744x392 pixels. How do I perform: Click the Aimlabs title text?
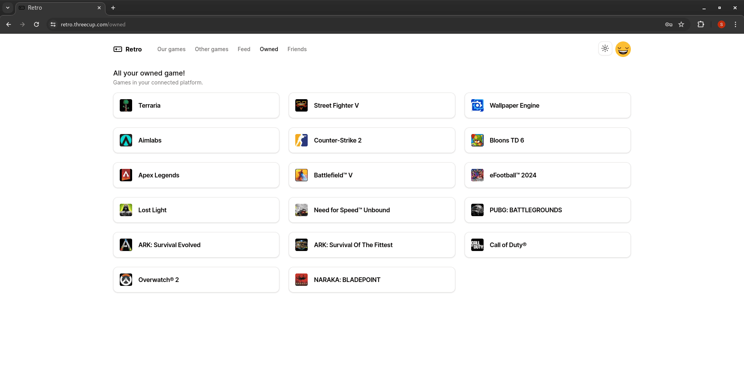pyautogui.click(x=150, y=140)
